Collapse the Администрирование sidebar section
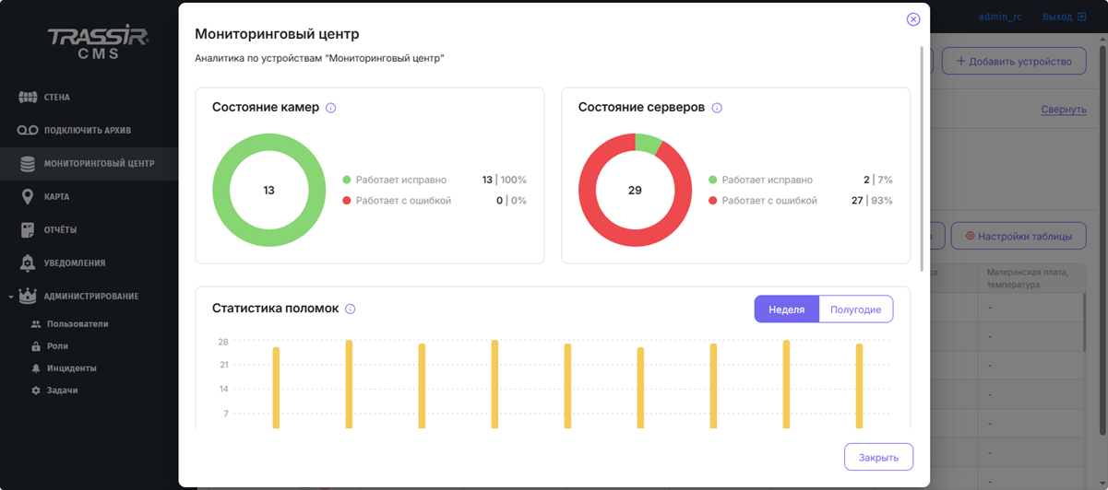Viewport: 1108px width, 490px height. click(10, 297)
